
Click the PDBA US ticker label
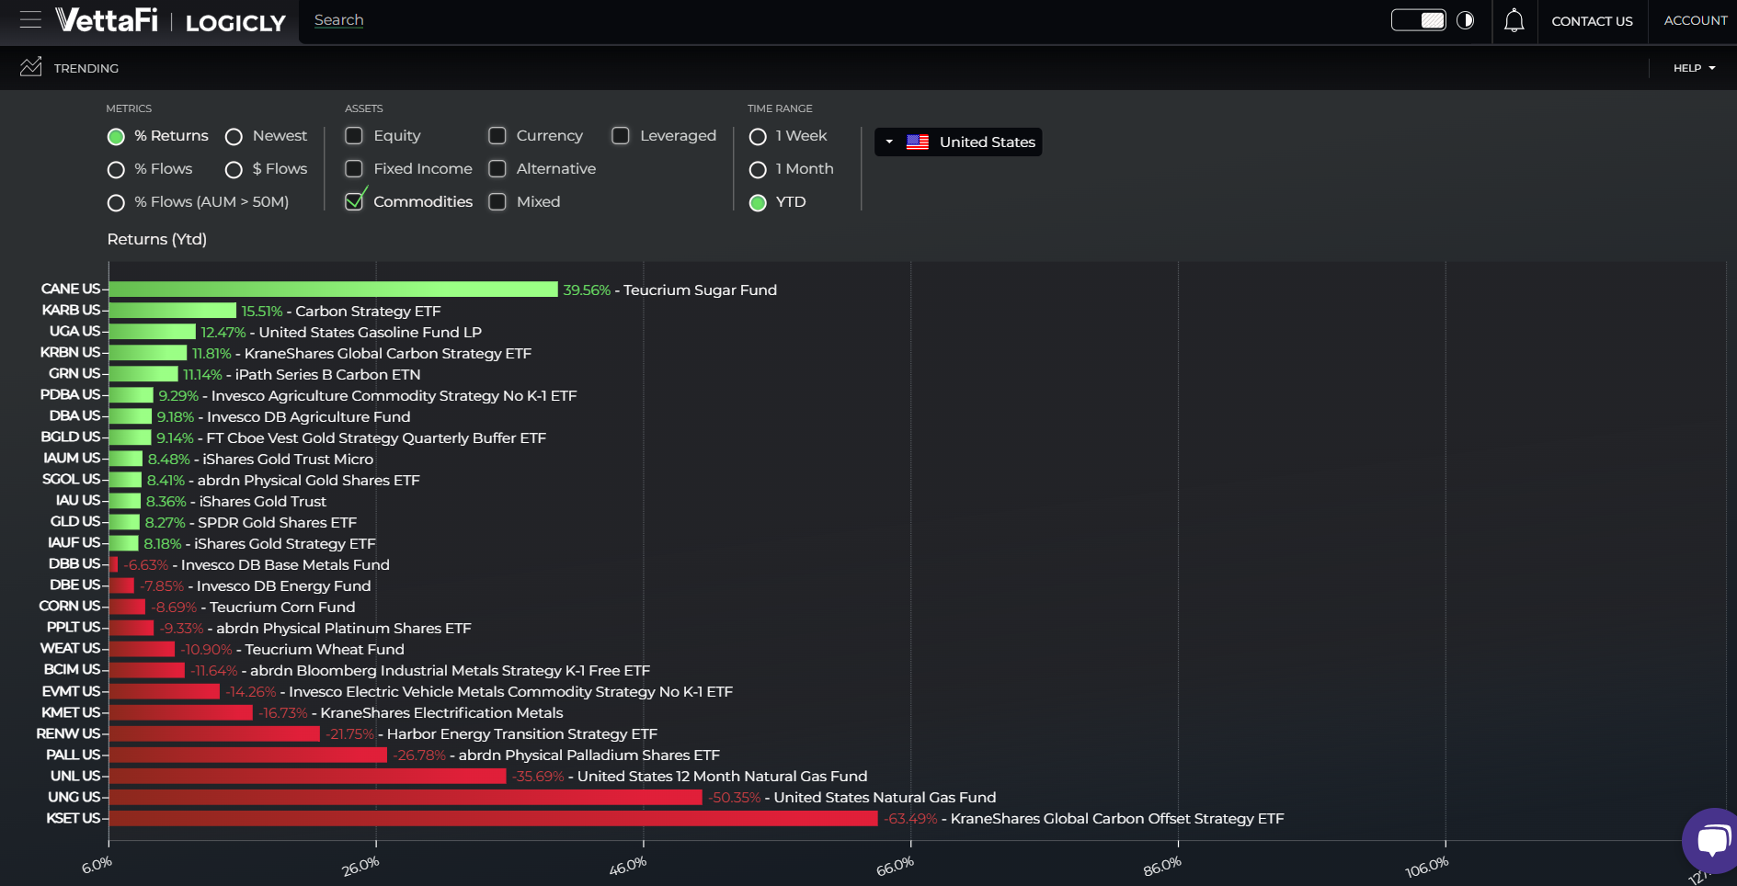(70, 394)
